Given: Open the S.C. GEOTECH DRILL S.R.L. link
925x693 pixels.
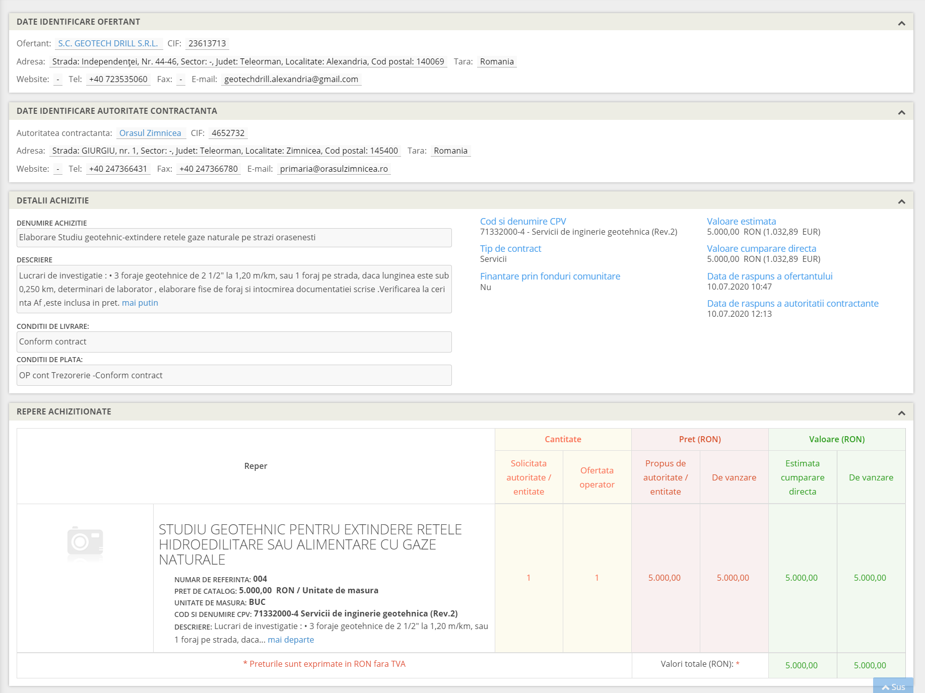Looking at the screenshot, I should point(108,43).
